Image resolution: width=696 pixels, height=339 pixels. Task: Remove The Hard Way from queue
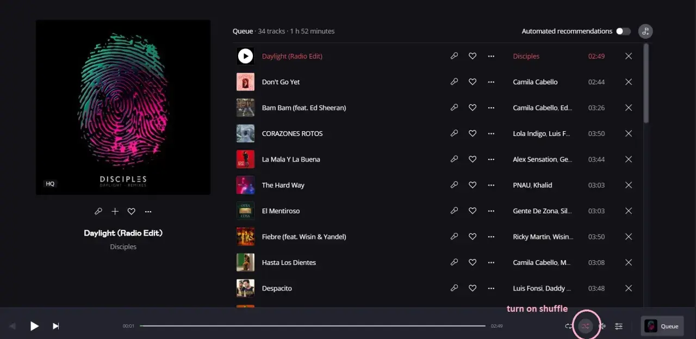[629, 185]
